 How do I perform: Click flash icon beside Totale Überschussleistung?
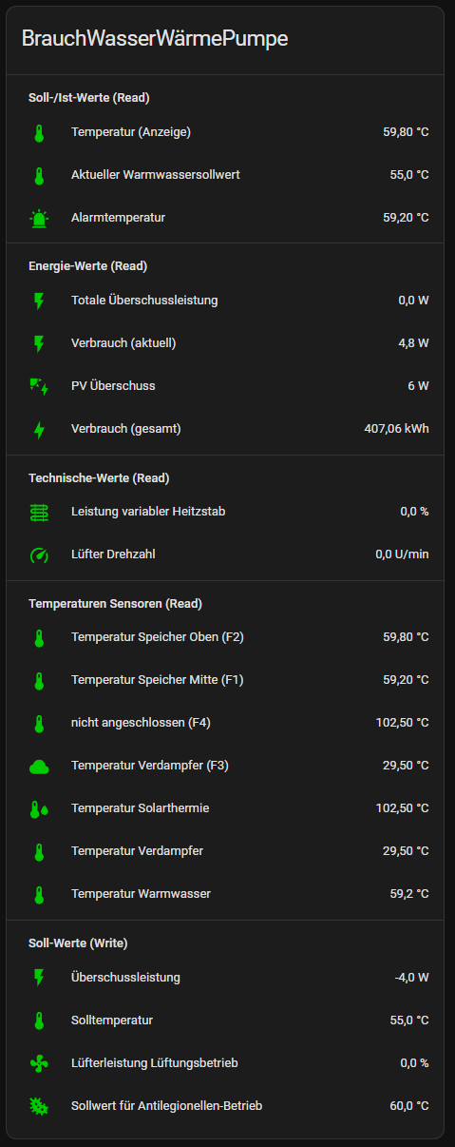[x=39, y=301]
